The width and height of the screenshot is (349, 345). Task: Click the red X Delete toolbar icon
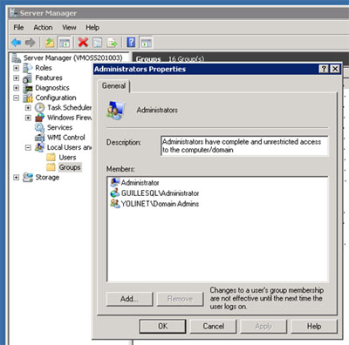point(83,43)
